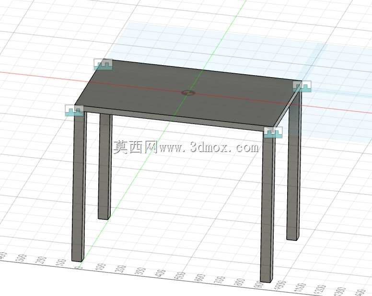This screenshot has height=296, width=372.
Task: Select the joint icon at the tabletop's back-left corner
Action: coord(103,64)
